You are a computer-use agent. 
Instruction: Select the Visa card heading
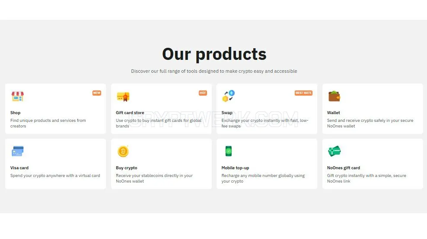tap(19, 168)
